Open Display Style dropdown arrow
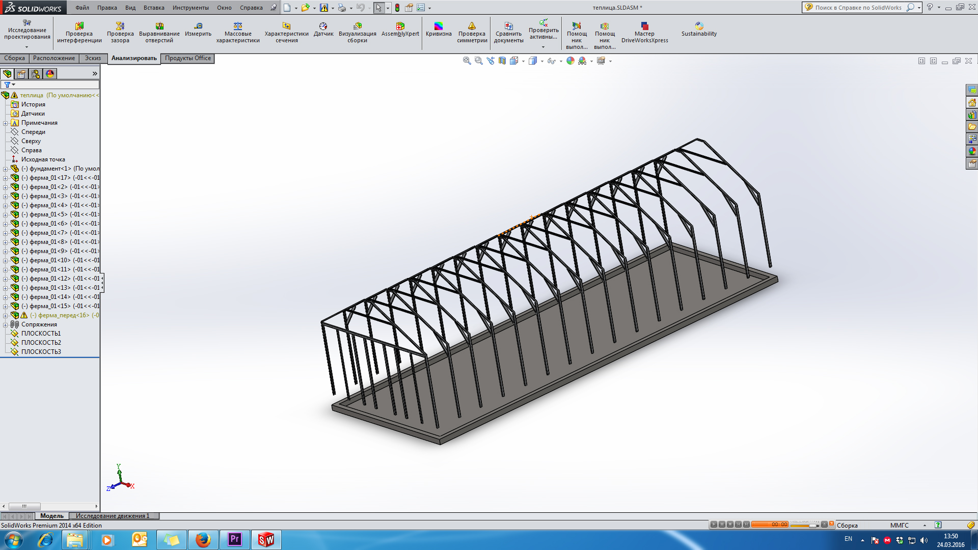Viewport: 978px width, 550px height. (x=542, y=61)
